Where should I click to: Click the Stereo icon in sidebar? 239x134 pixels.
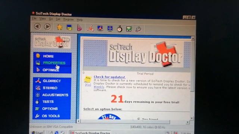[x=38, y=88]
